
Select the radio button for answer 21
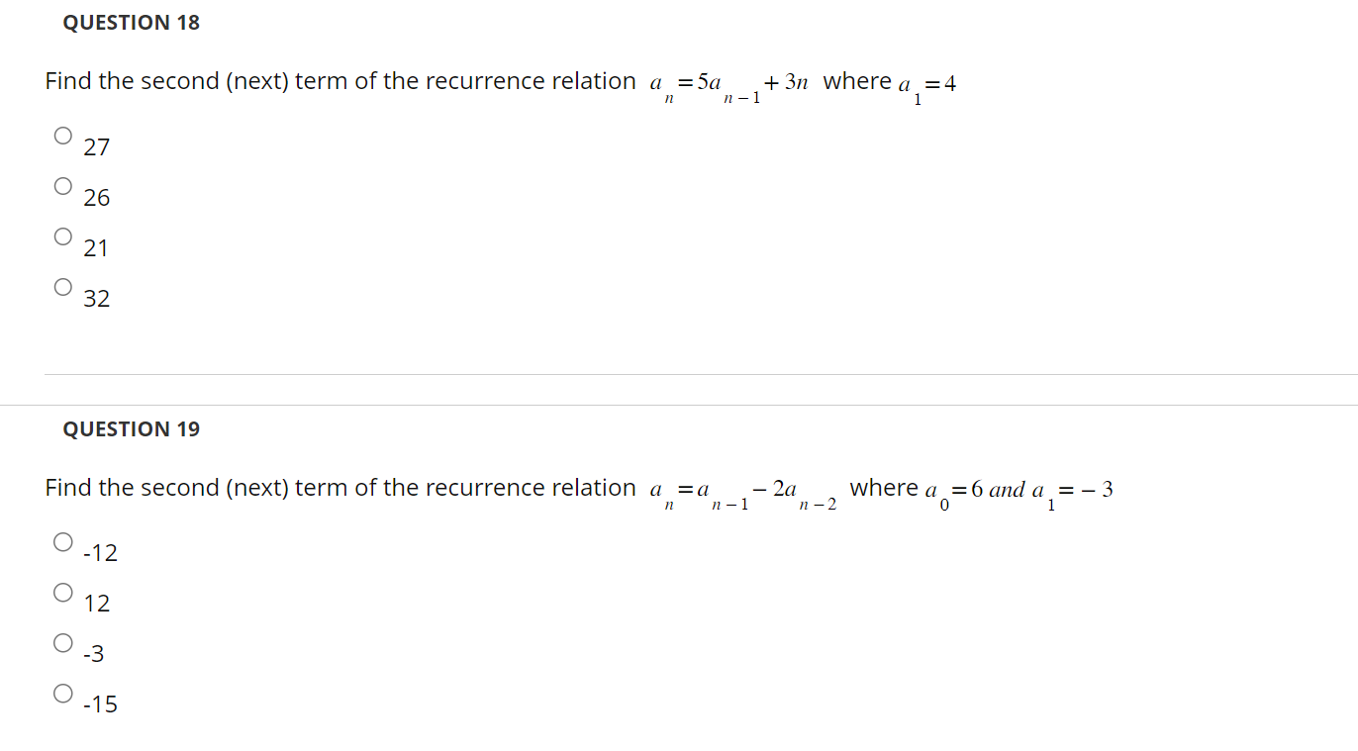click(x=62, y=235)
